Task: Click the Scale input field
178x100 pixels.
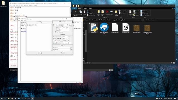Action: point(64,30)
